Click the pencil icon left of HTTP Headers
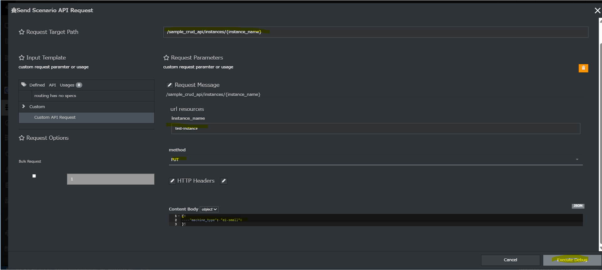Image resolution: width=602 pixels, height=270 pixels. coord(172,181)
